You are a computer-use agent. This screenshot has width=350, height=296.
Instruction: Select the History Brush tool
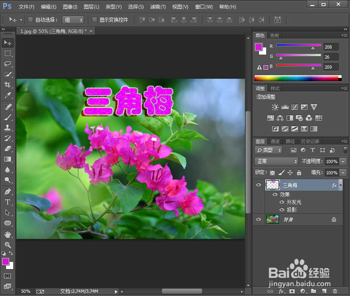(x=8, y=138)
